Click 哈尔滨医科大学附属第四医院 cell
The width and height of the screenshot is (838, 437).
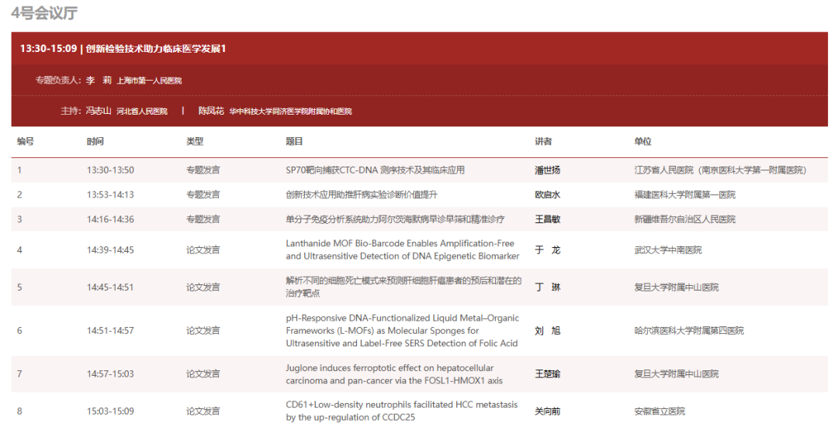(x=689, y=331)
